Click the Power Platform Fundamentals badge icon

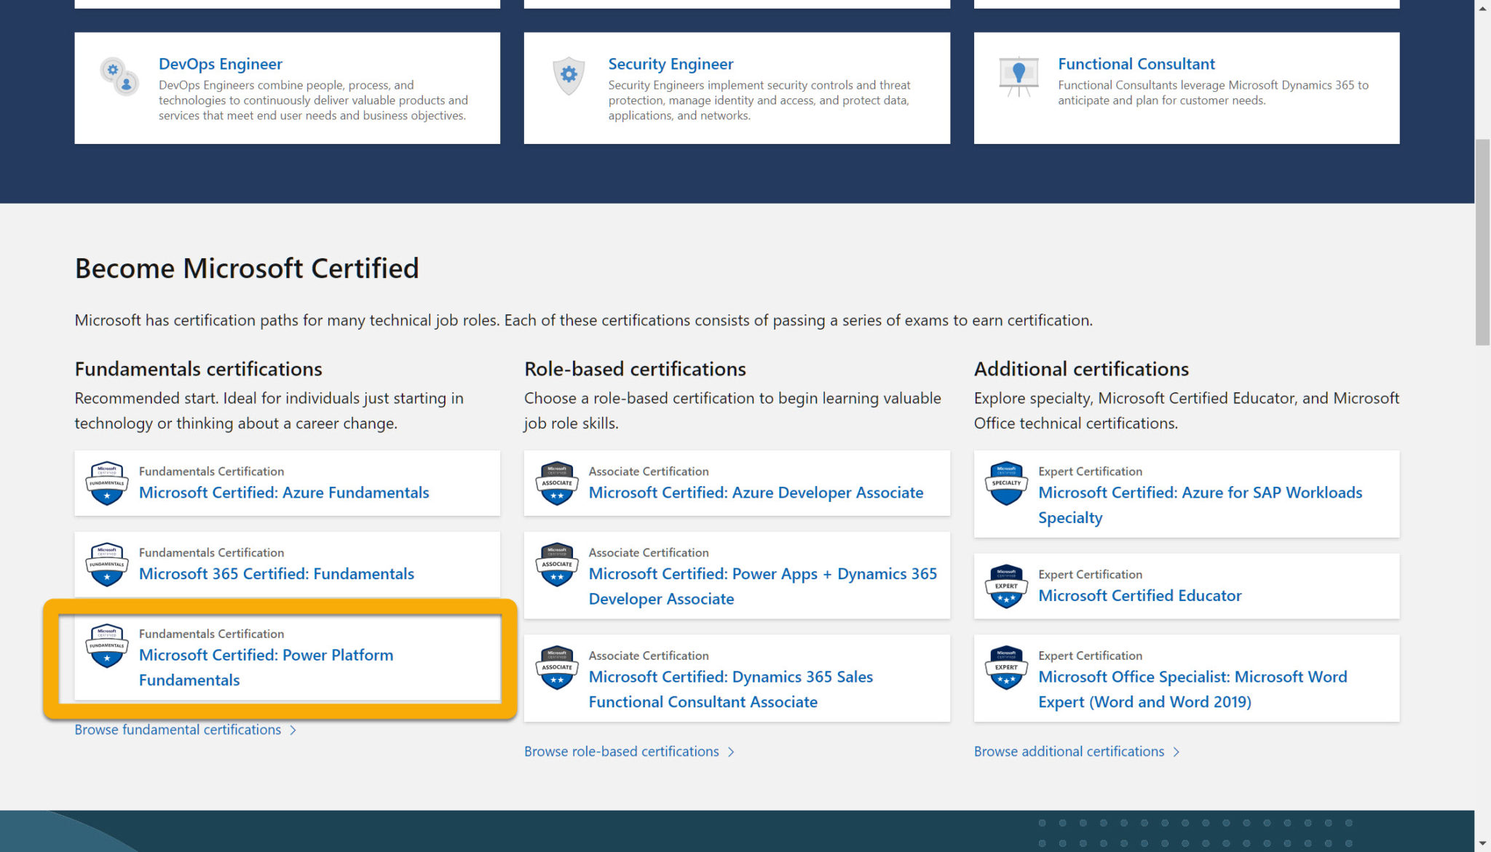coord(107,646)
